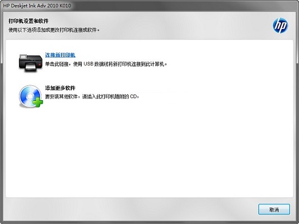Click the HP logo
The height and width of the screenshot is (224, 299).
[281, 26]
